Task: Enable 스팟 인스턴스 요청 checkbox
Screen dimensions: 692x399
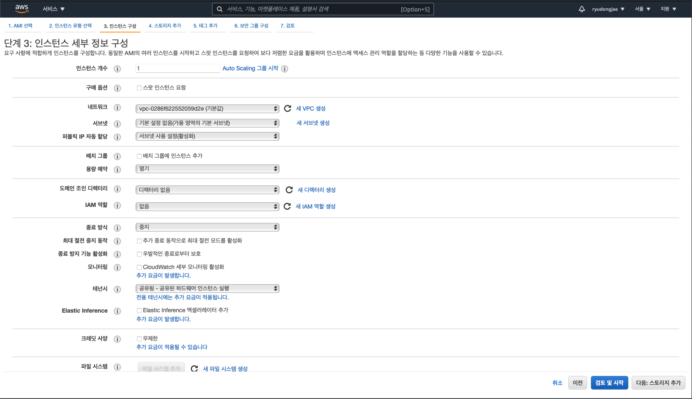Action: (139, 88)
